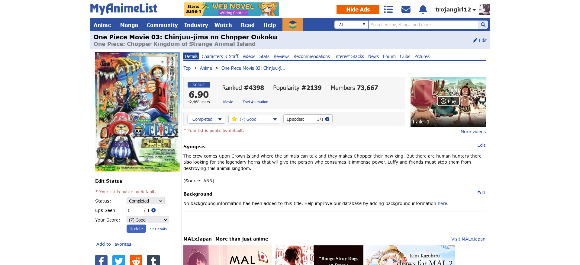580x265 pixels.
Task: Play Trailer 1 video
Action: (448, 101)
